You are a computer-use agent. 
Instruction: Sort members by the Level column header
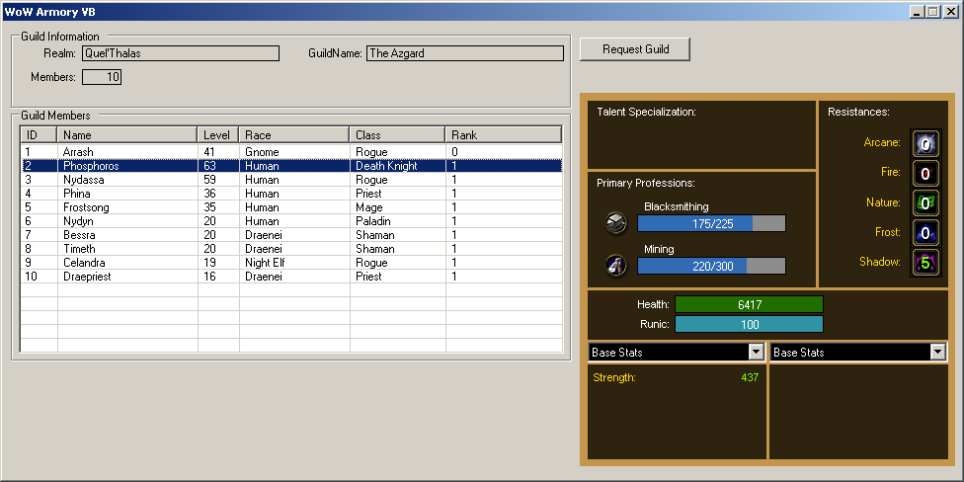218,134
